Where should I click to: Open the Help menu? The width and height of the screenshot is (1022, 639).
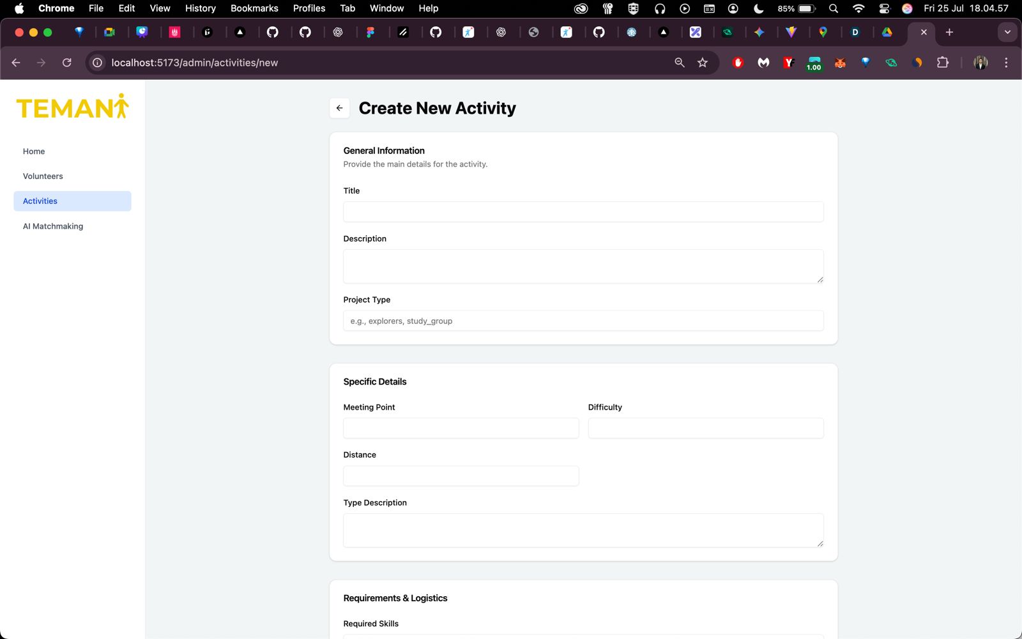point(429,8)
